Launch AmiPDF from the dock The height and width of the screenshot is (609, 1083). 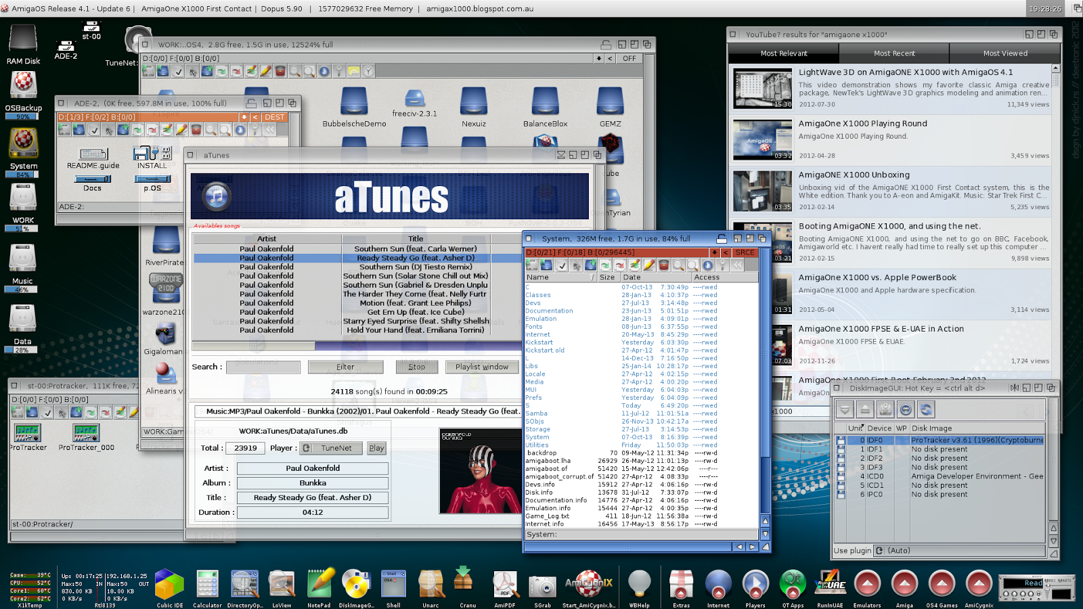[505, 585]
